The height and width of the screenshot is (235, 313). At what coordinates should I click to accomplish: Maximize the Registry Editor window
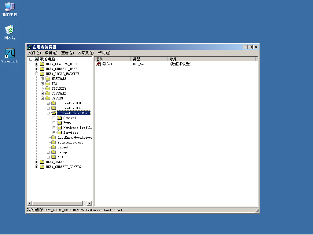point(250,47)
